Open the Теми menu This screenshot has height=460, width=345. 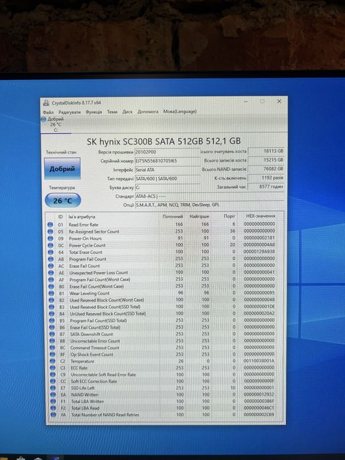(112, 112)
